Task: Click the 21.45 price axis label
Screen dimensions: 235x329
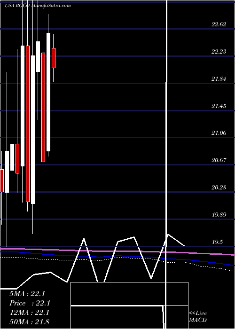Action: click(219, 106)
